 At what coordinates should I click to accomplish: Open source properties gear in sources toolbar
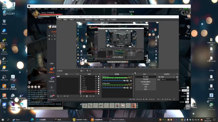87,96
